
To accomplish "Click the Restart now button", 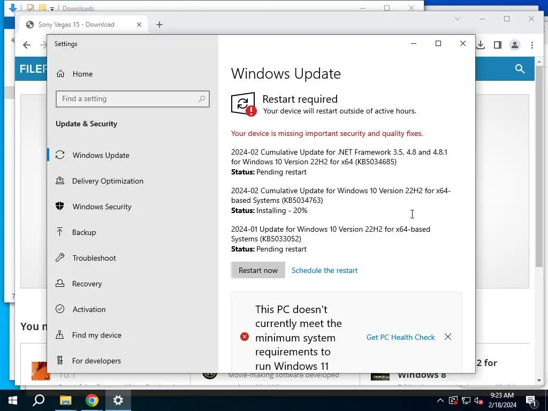I will [x=258, y=270].
